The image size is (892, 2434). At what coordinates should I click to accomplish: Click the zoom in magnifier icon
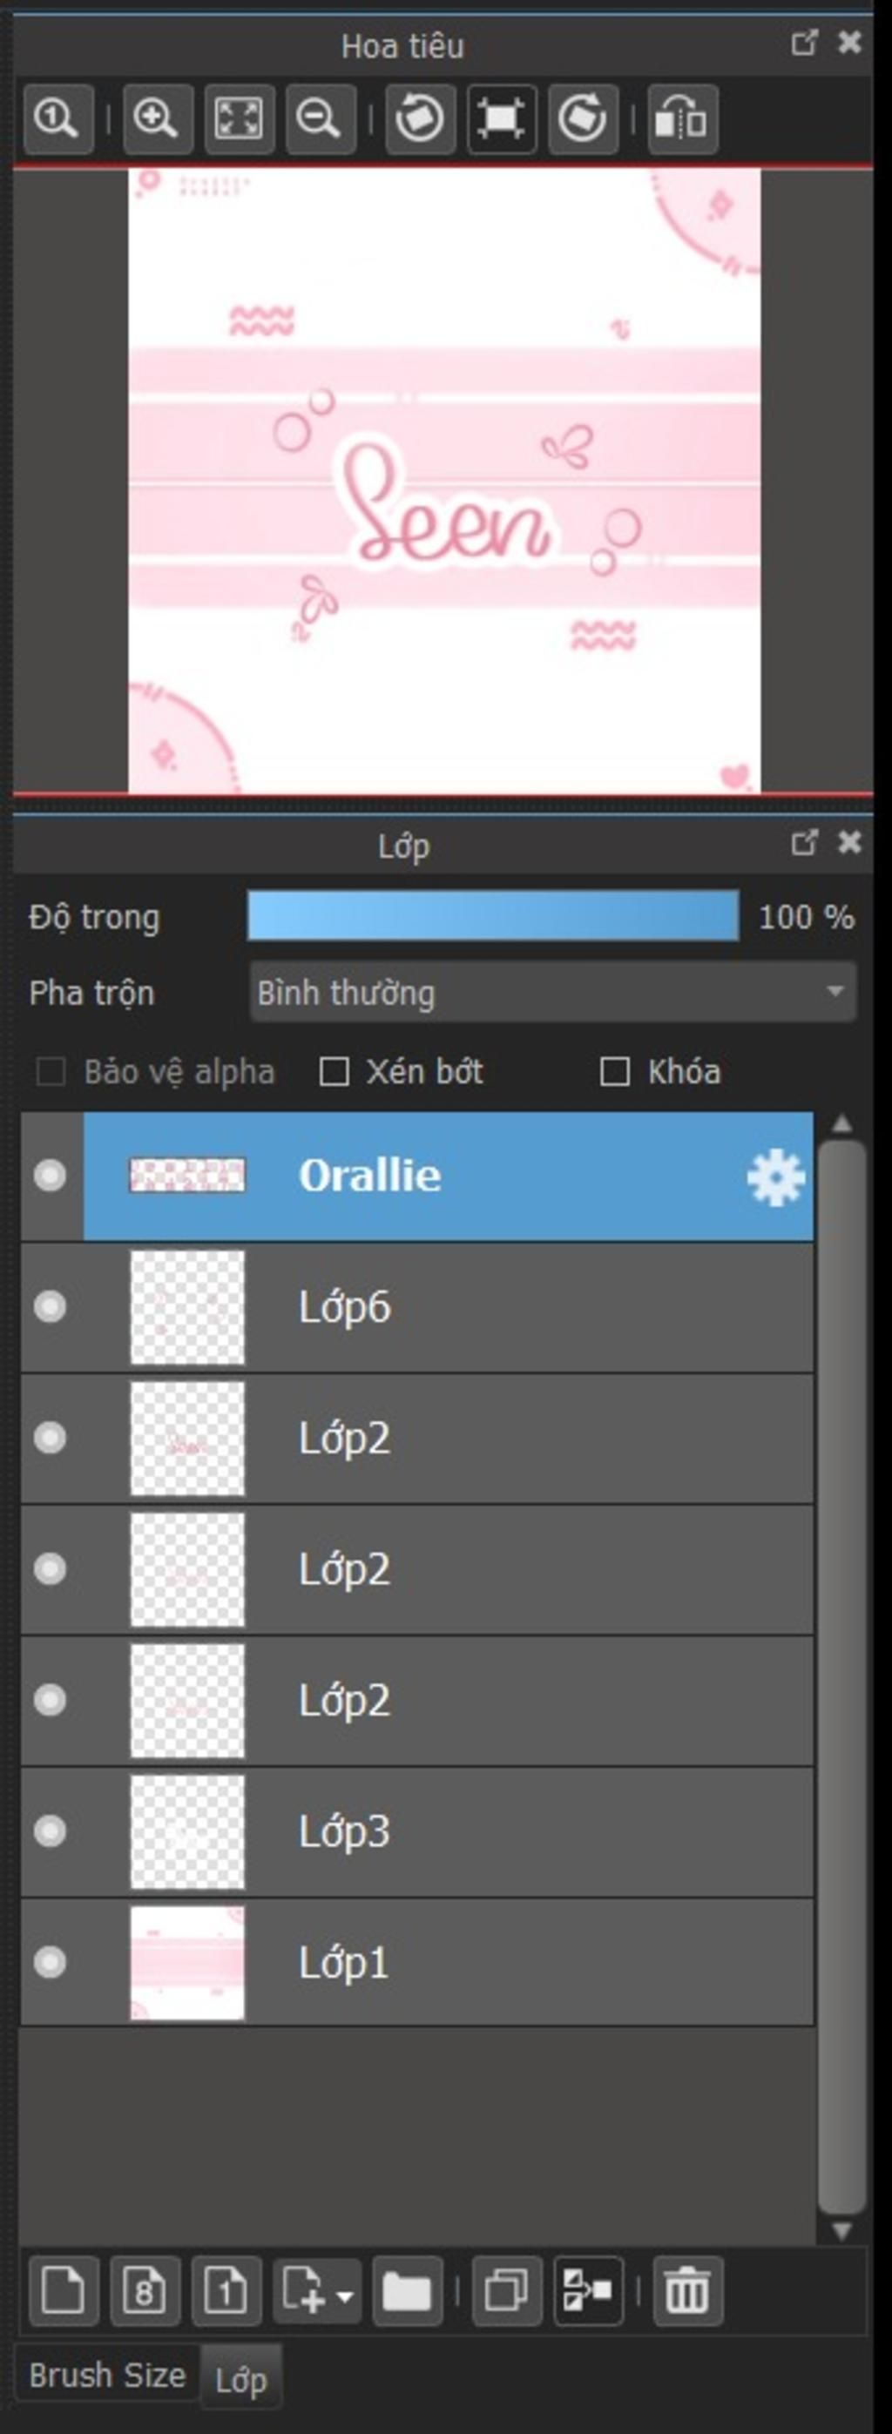tap(156, 119)
